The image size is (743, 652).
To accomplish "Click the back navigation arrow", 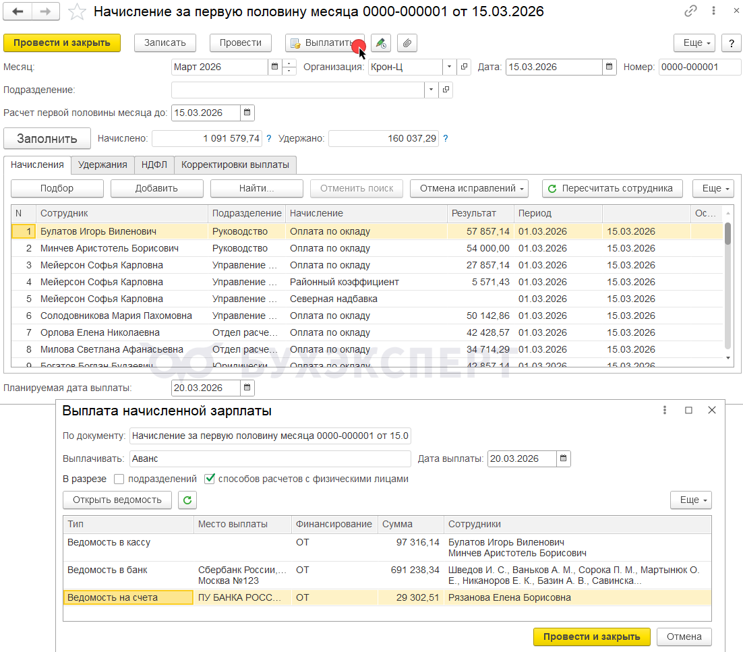I will 19,11.
